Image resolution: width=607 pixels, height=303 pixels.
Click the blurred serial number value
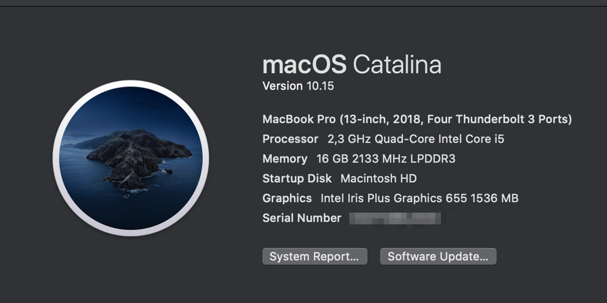[395, 218]
